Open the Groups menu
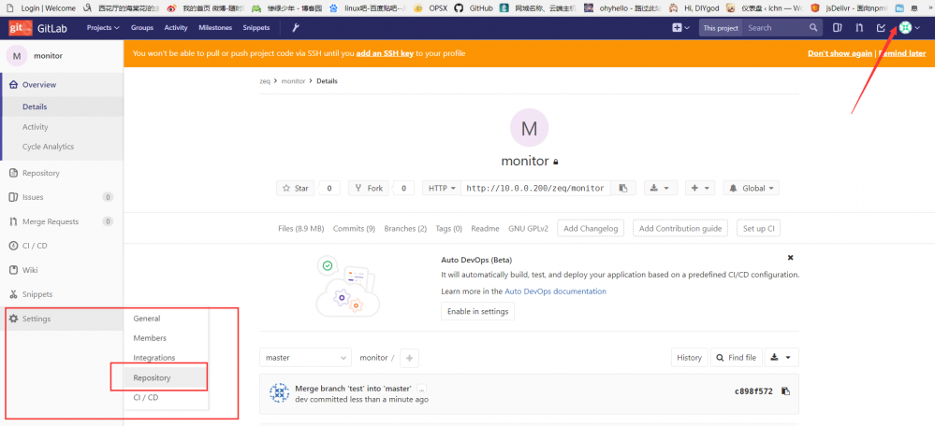Viewport: 935px width, 426px height. point(142,27)
